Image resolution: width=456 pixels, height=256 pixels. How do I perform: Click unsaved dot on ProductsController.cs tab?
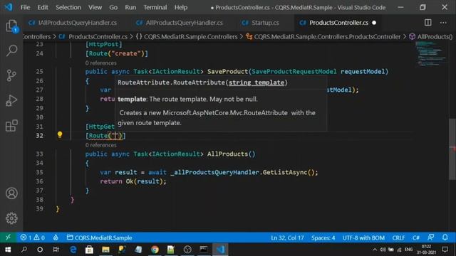click(374, 23)
